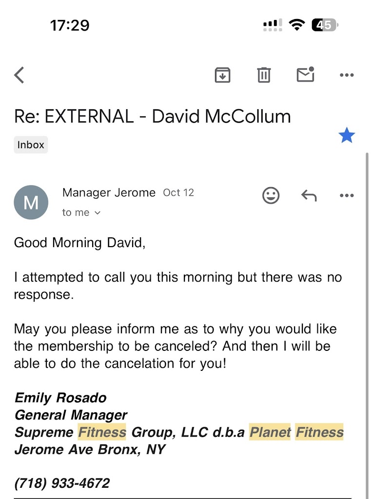This screenshot has height=499, width=371.
Task: Tap the highlighted word 'Planet'
Action: [270, 432]
